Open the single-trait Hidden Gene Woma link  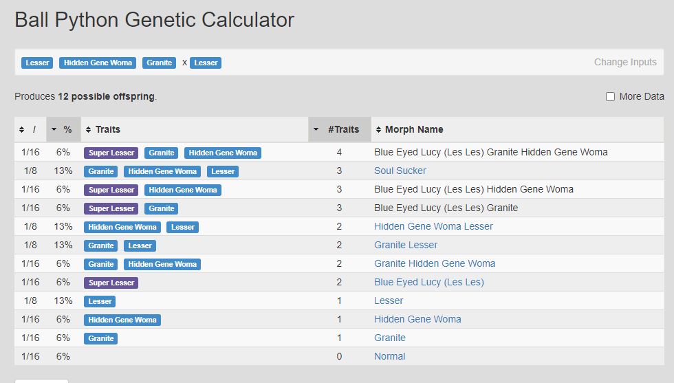coord(417,319)
